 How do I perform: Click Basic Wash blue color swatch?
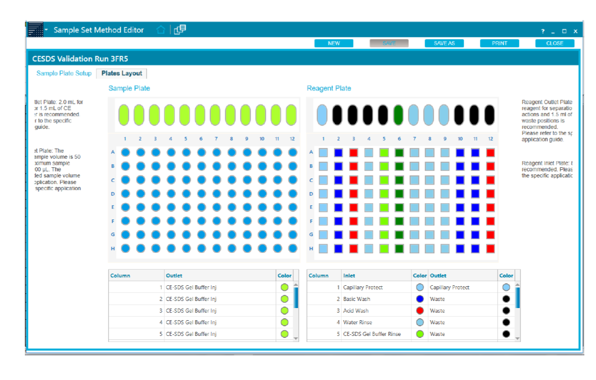click(419, 299)
